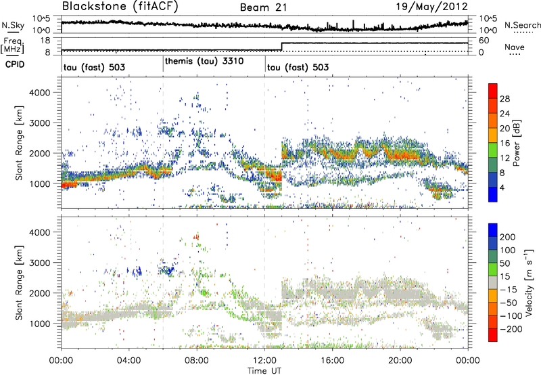This screenshot has width=541, height=375.
Task: Click 'Slant Range [km]' label of power panel
Action: (19, 143)
